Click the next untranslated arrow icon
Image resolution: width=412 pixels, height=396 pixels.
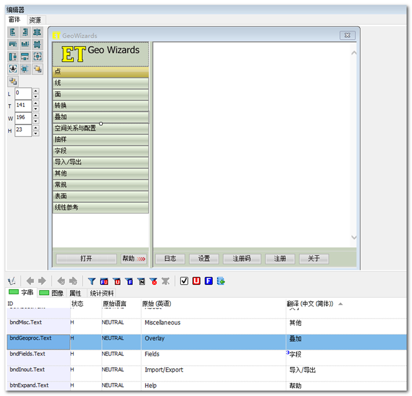click(73, 281)
